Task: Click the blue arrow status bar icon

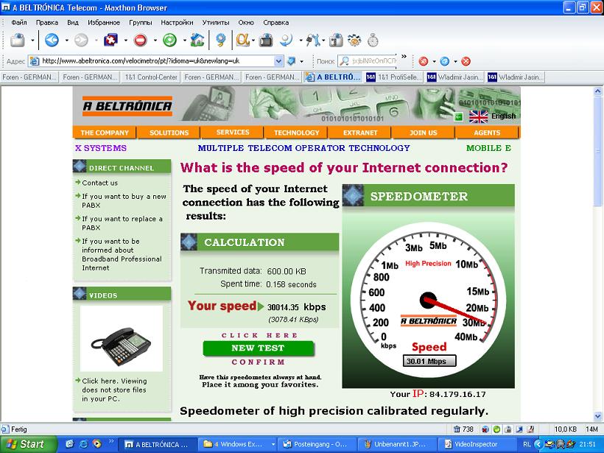Action: coord(519,429)
